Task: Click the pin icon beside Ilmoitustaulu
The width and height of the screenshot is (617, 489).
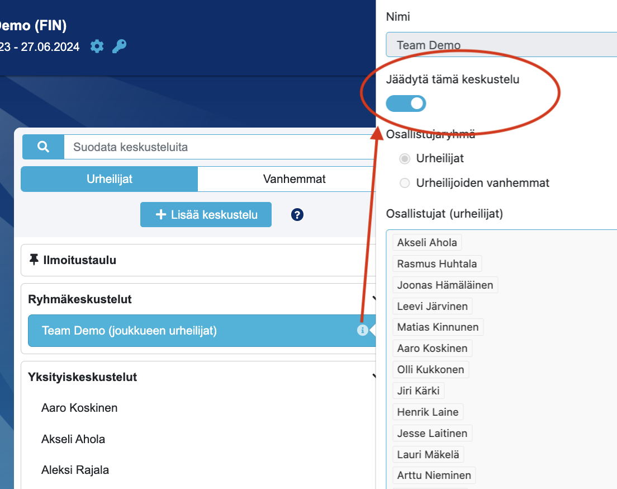Action: pyautogui.click(x=34, y=260)
